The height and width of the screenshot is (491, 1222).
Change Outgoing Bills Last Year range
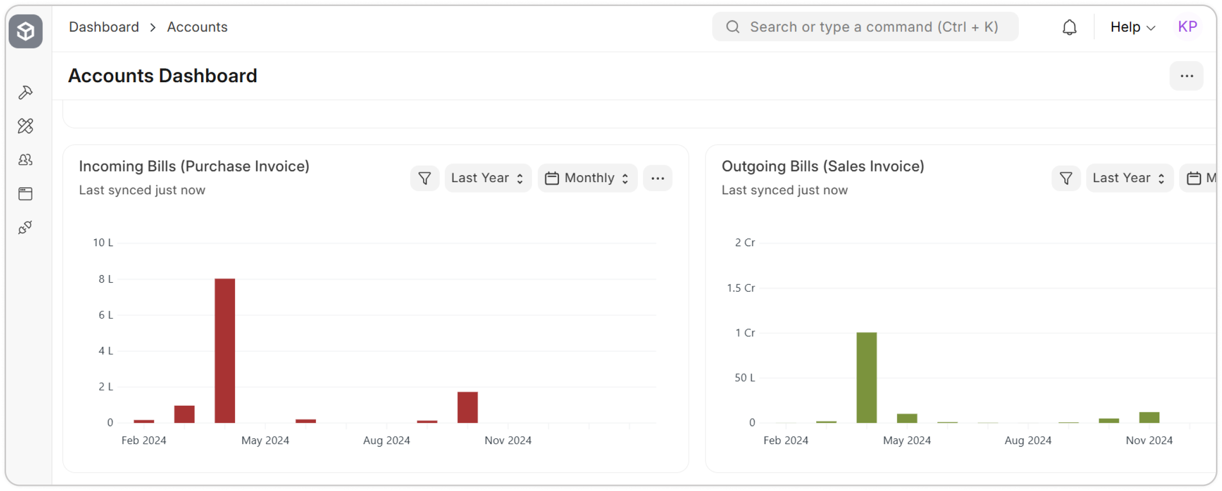(1129, 178)
